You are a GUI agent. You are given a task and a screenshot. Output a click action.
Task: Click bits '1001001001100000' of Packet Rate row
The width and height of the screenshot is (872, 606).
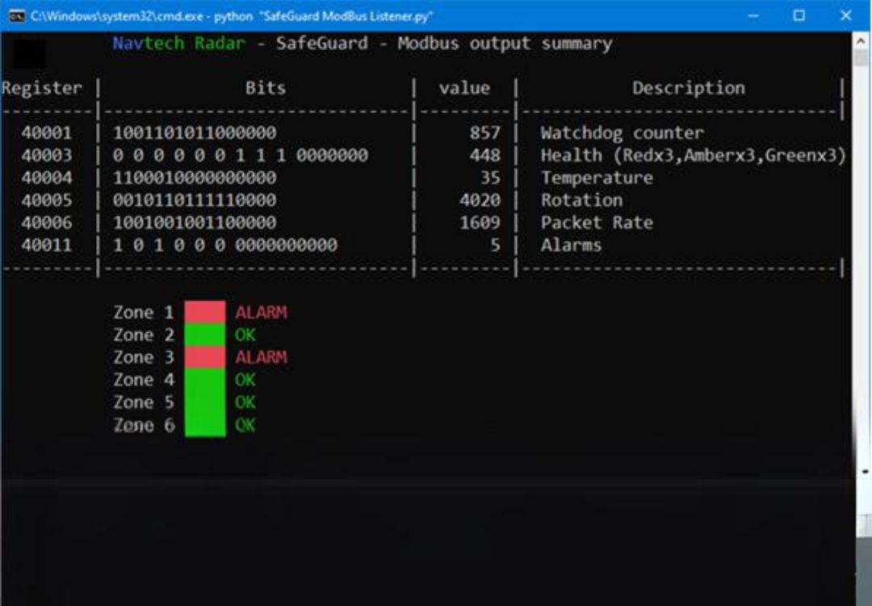point(195,222)
